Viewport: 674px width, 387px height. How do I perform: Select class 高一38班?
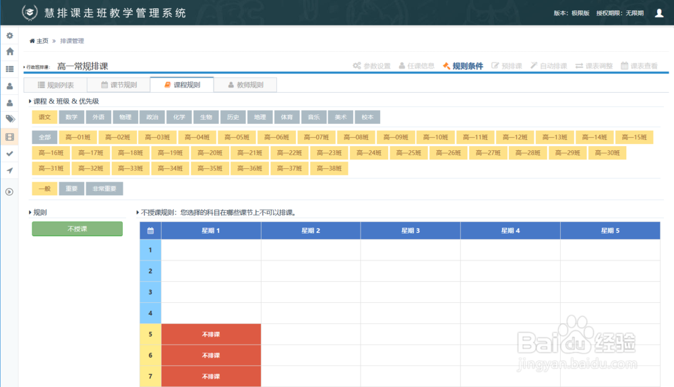coord(330,168)
